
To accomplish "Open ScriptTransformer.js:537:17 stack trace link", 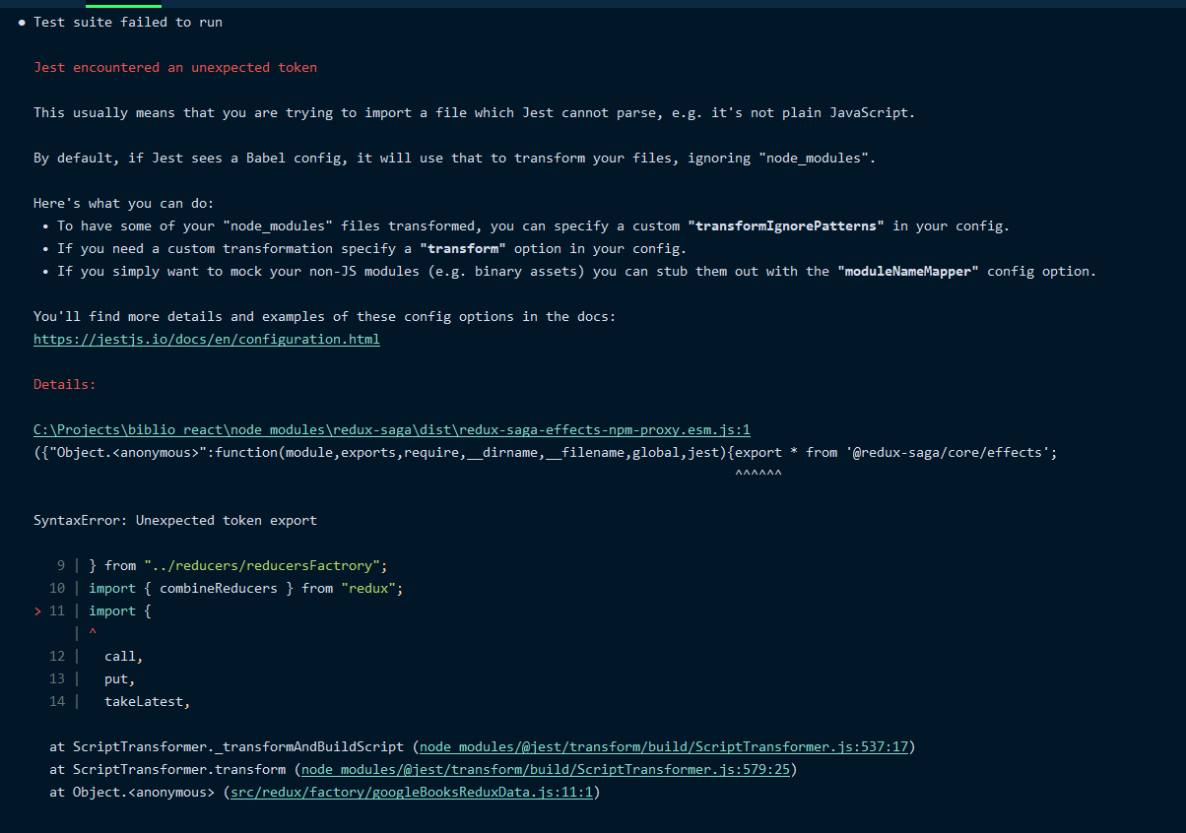I will 664,746.
